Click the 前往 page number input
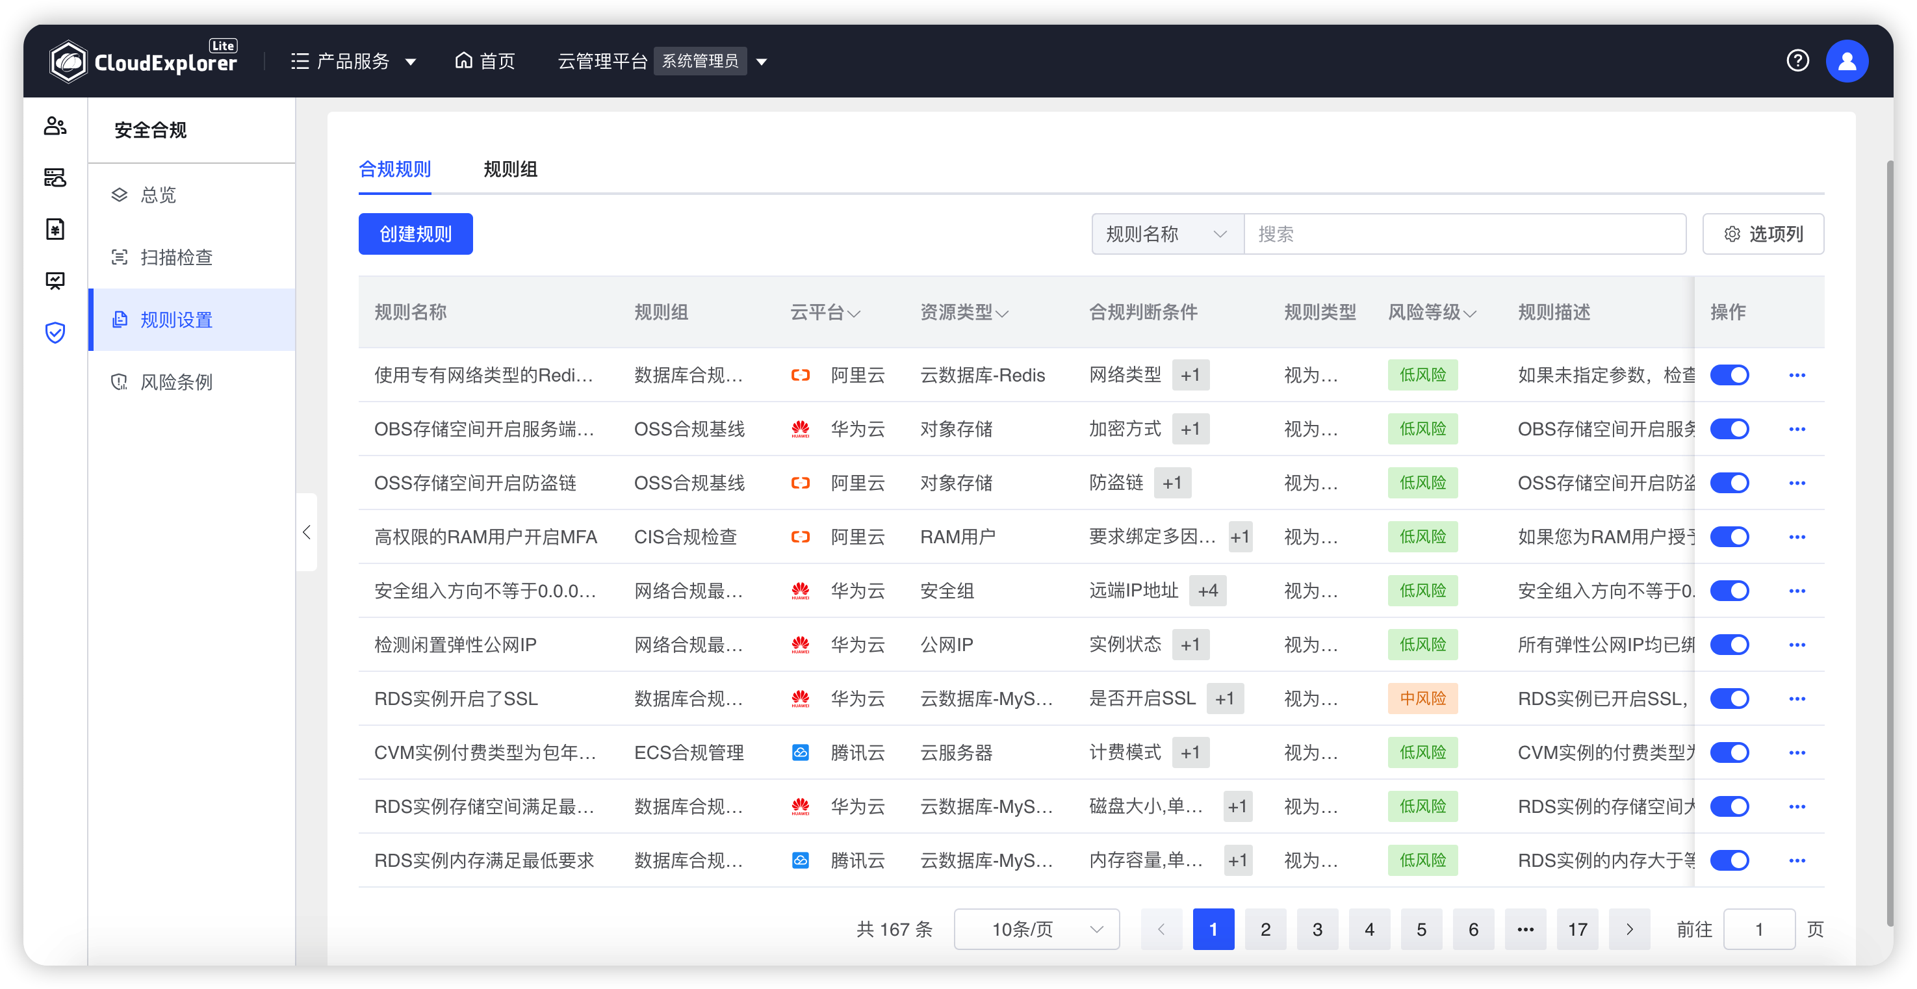The image size is (1917, 989). coord(1759,929)
